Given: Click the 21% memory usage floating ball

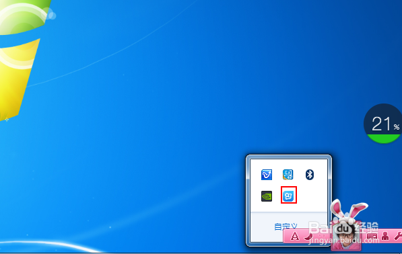Looking at the screenshot, I should click(x=383, y=124).
